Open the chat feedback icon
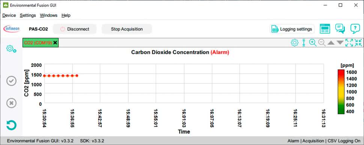 [340, 29]
